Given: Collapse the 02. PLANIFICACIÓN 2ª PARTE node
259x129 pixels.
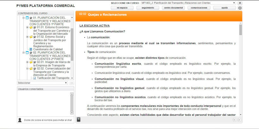Looking at the screenshot, I should (x=23, y=53).
